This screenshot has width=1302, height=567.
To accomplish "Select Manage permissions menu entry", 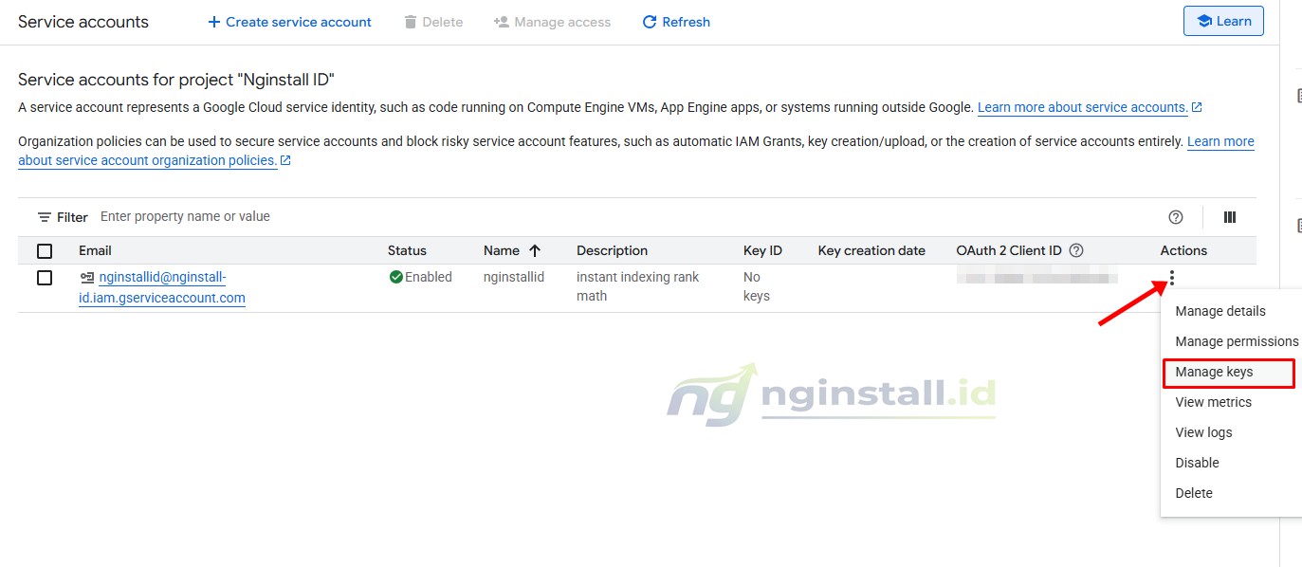I will (1231, 341).
